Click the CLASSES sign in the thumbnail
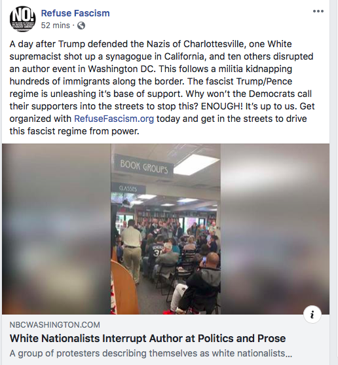Viewport: 338px width, 365px height. [128, 188]
